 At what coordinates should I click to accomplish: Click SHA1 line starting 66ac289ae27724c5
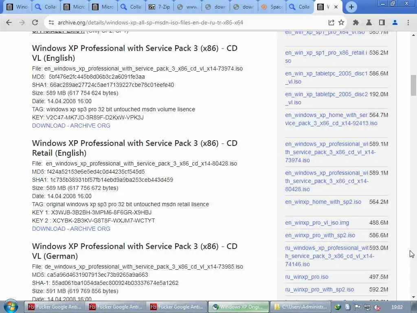point(103,85)
